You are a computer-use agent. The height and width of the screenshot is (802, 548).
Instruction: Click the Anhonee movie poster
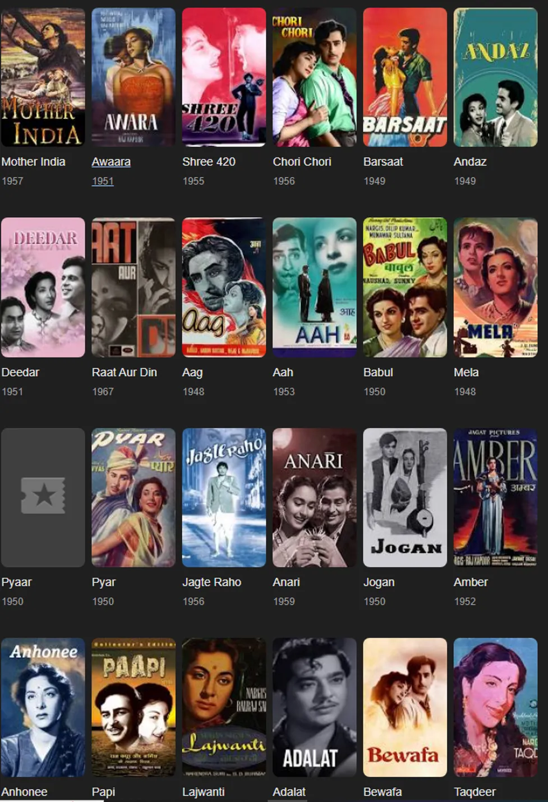[x=43, y=707]
